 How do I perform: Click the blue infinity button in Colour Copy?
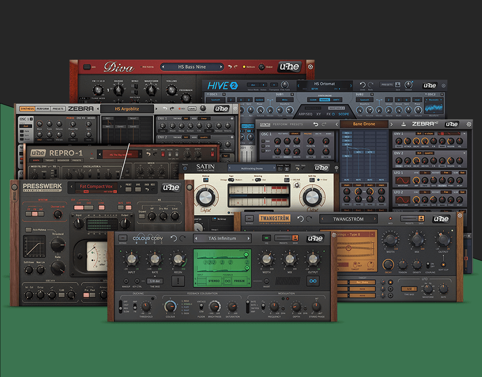[x=313, y=281]
